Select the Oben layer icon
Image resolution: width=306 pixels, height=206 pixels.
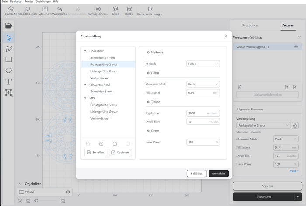(x=115, y=9)
